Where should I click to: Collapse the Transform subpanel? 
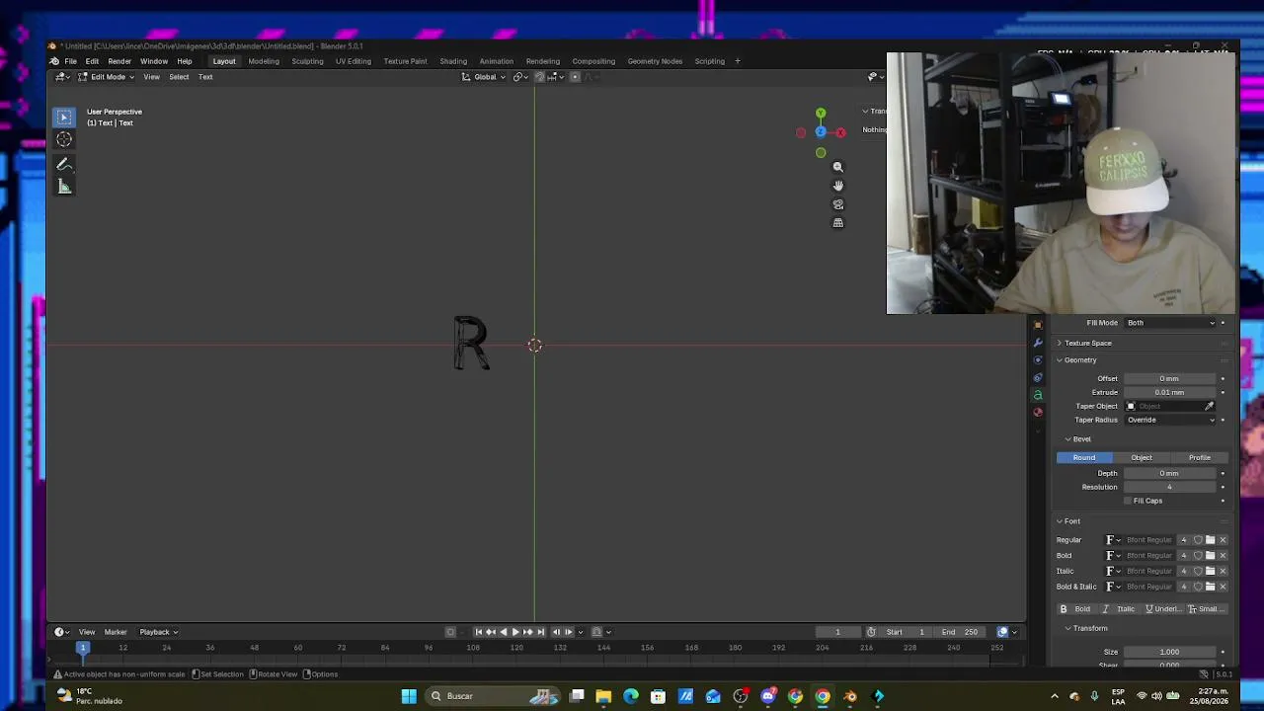(1088, 629)
